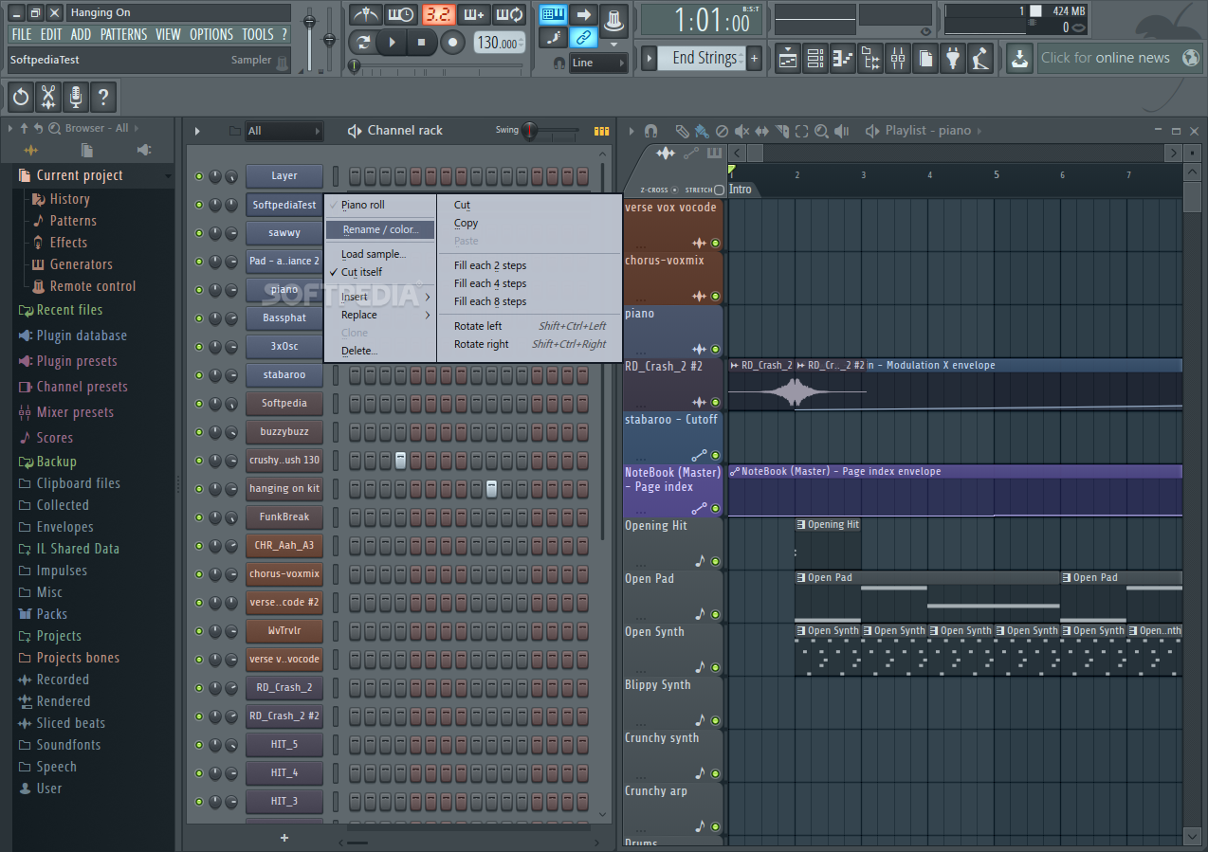Viewport: 1208px width, 852px height.
Task: Select the playlist slice tool
Action: [x=782, y=131]
